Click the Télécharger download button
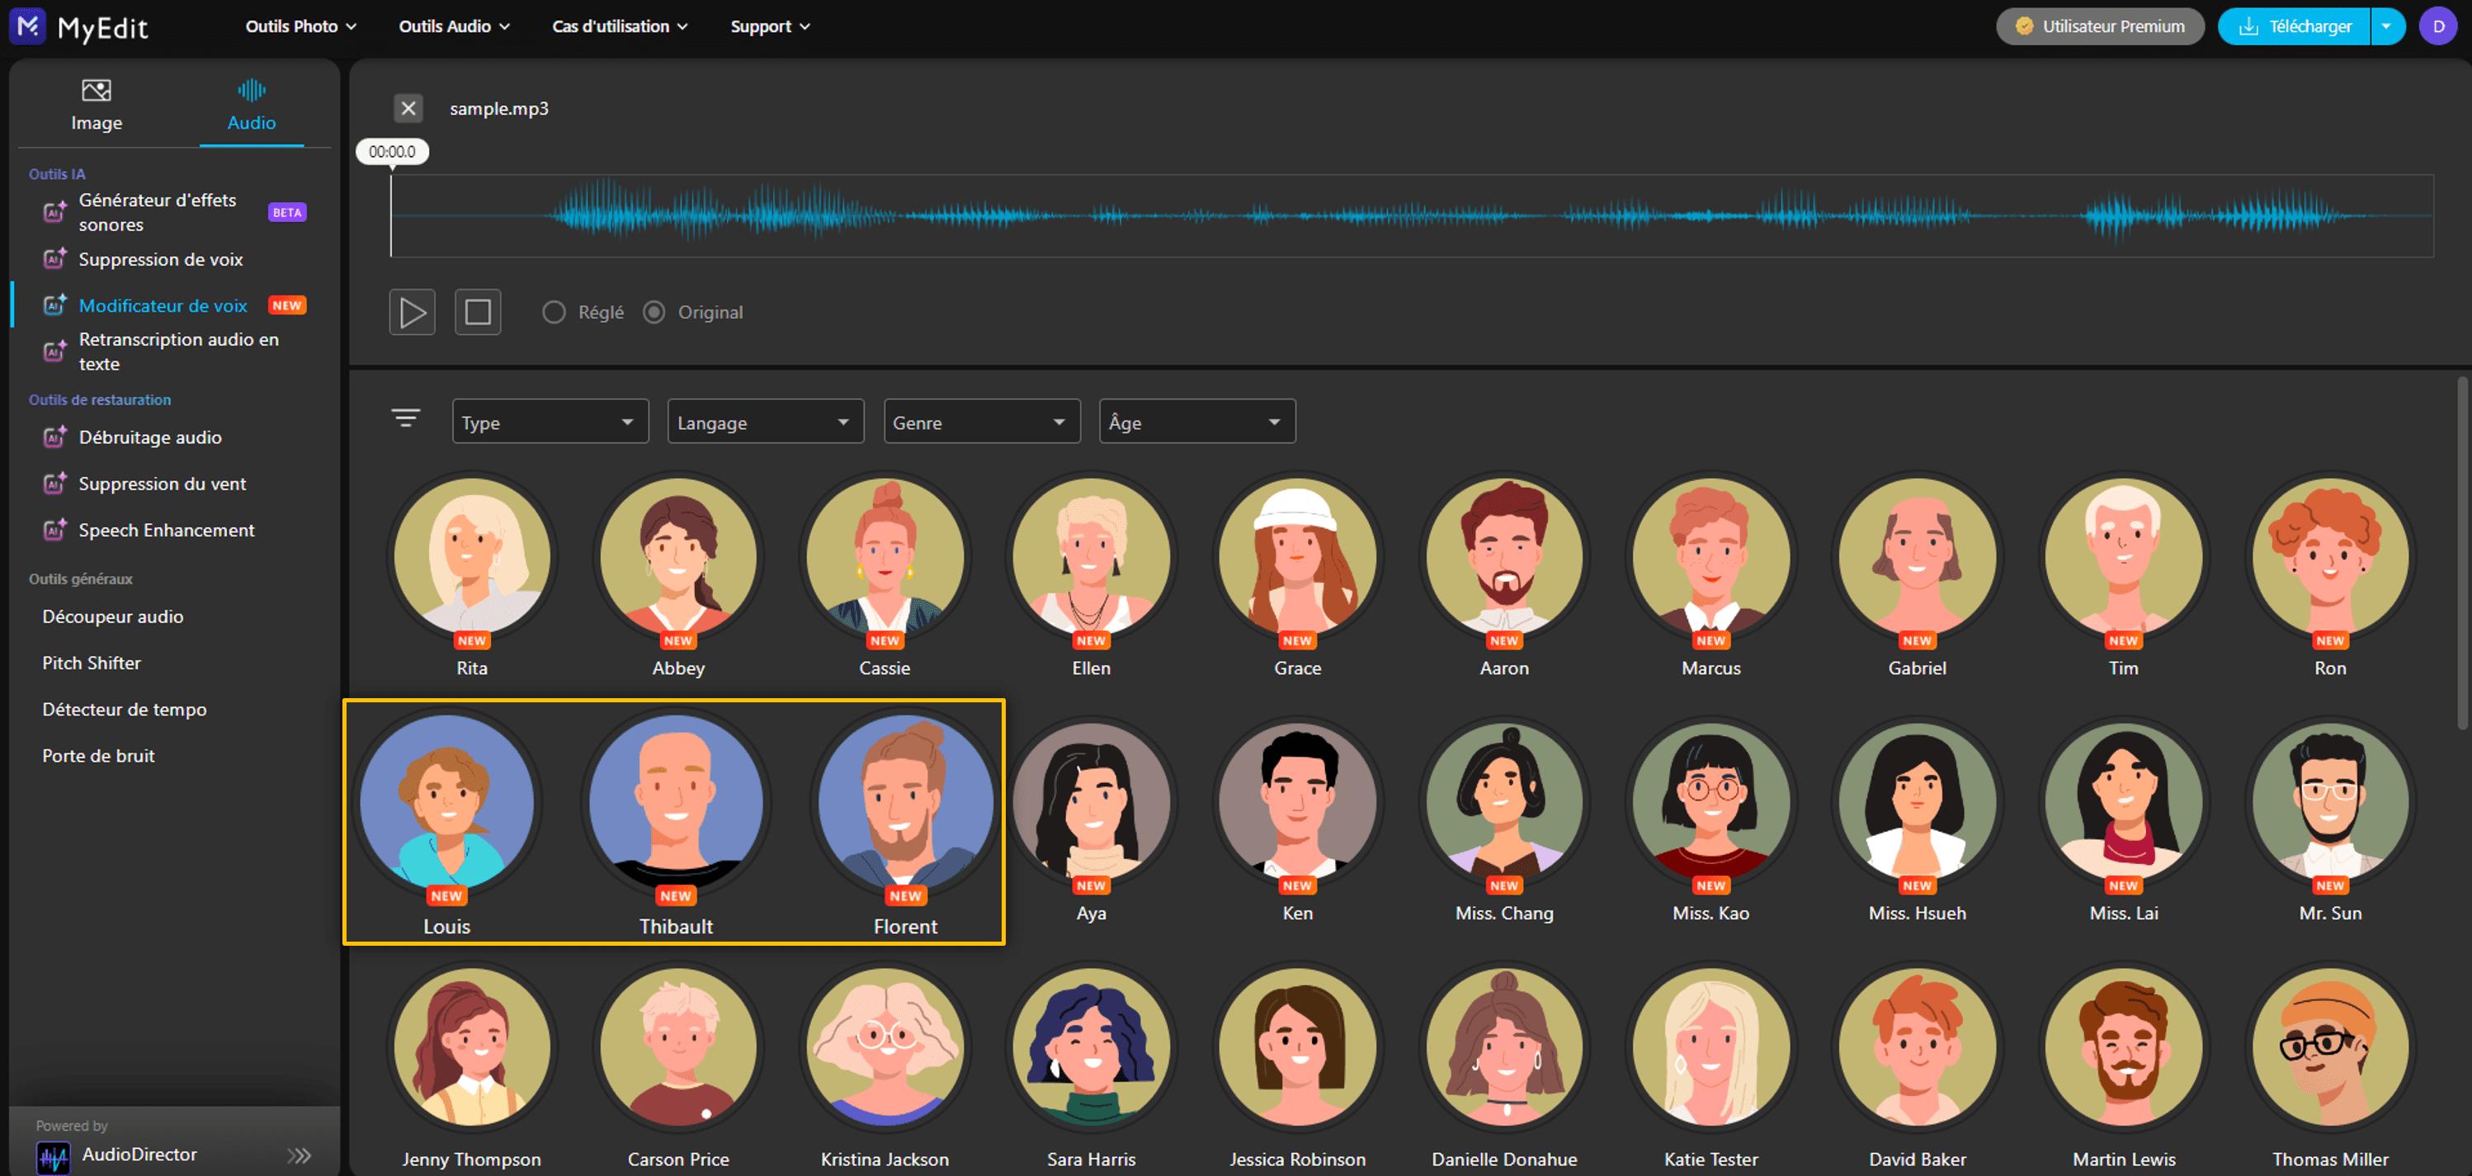Viewport: 2472px width, 1176px height. click(x=2293, y=26)
